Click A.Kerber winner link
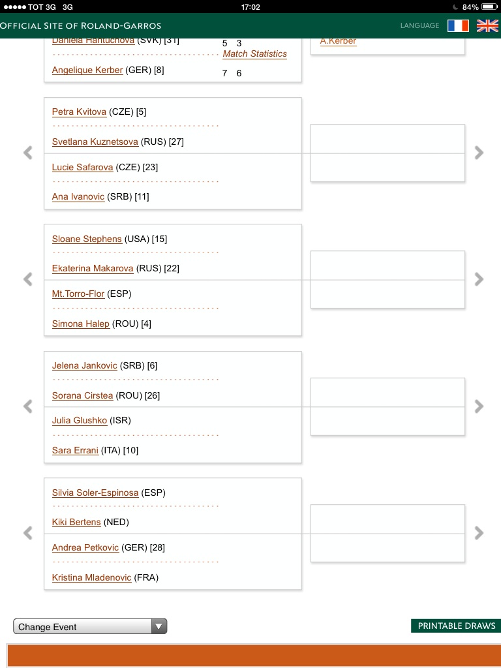 pyautogui.click(x=339, y=41)
